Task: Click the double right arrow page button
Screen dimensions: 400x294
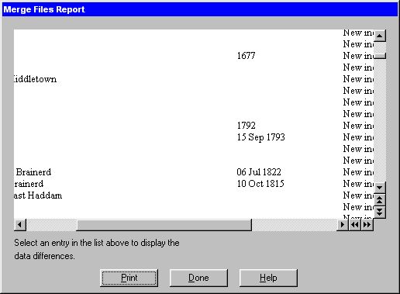Action: pos(367,225)
